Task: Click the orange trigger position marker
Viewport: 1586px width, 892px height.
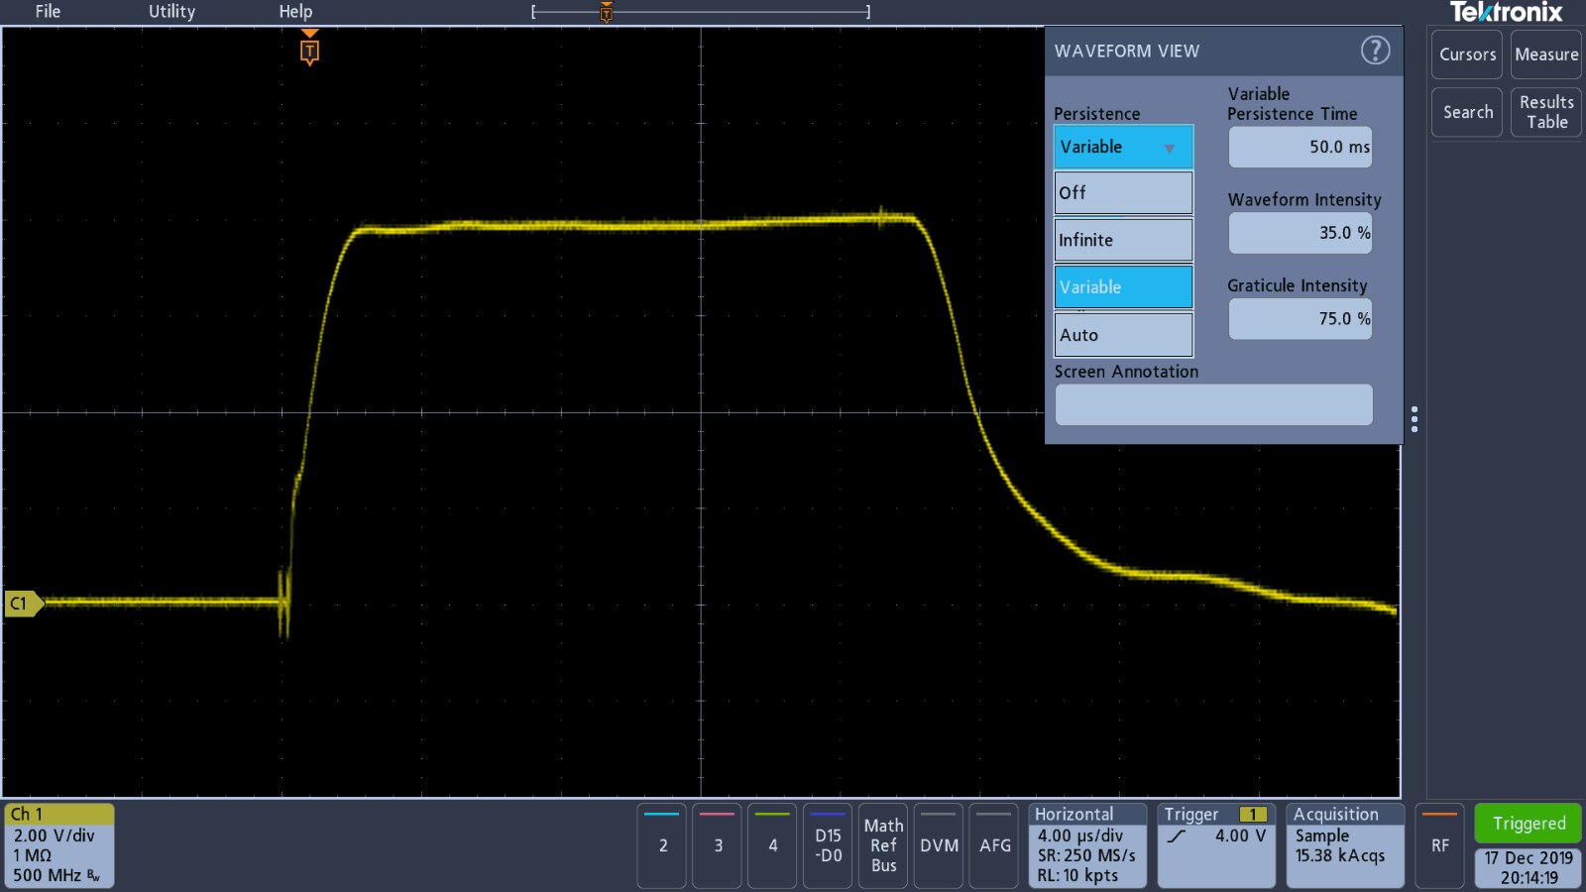Action: 309,51
